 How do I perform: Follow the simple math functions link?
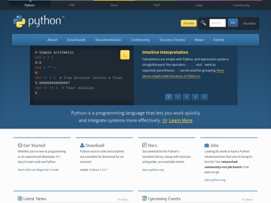coord(171,76)
